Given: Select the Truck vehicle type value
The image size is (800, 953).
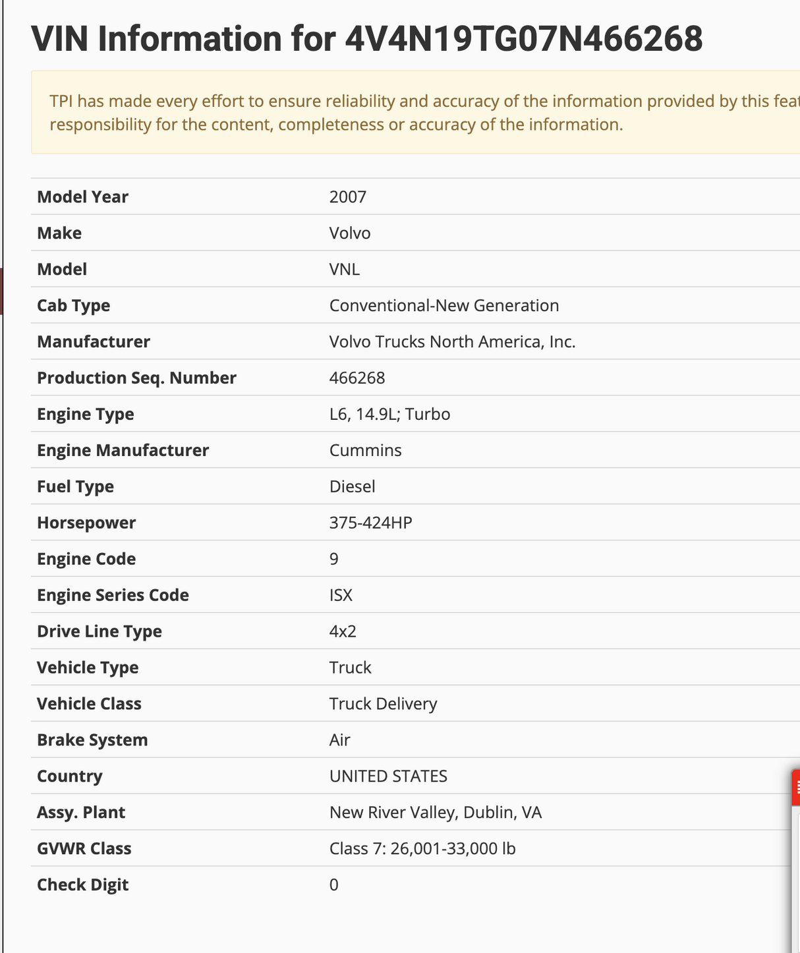Looking at the screenshot, I should (351, 668).
